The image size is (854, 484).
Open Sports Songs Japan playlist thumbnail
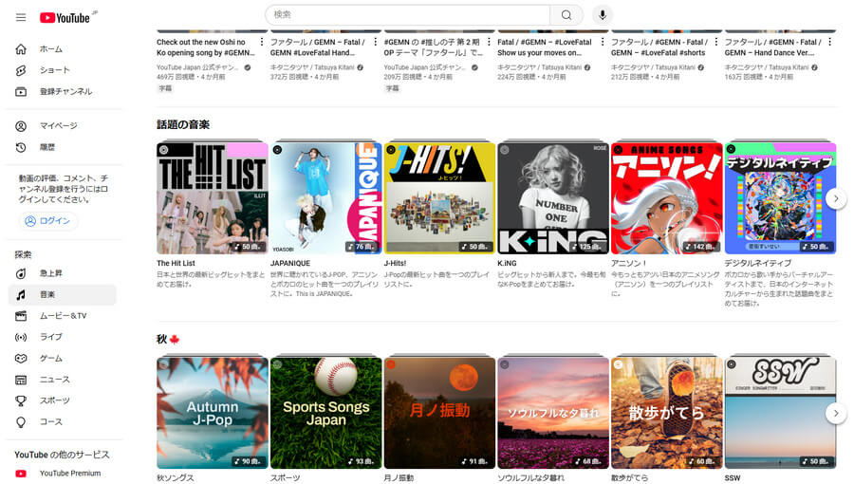coord(325,414)
